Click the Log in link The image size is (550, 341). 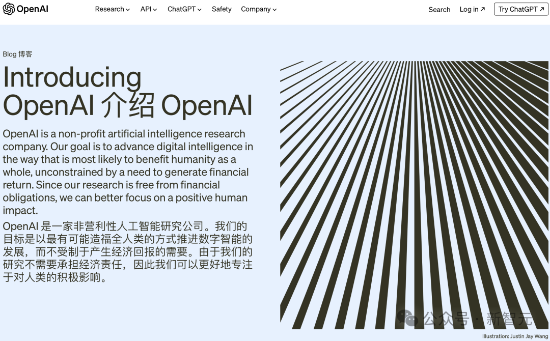(x=469, y=9)
